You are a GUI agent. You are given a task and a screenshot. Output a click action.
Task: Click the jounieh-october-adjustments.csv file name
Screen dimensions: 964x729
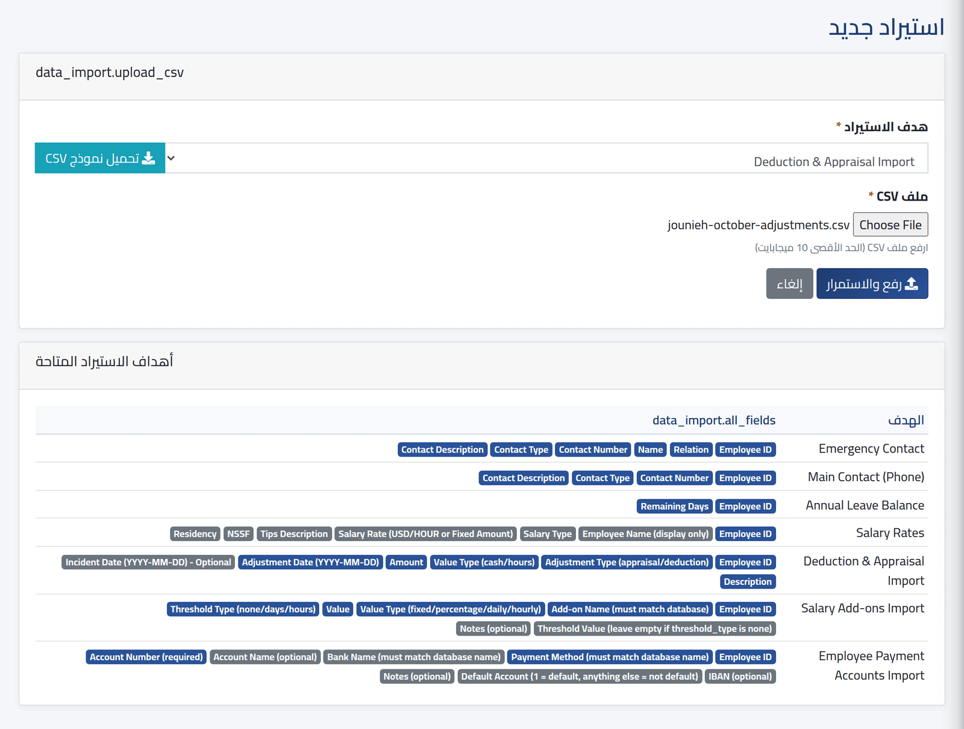tap(759, 225)
